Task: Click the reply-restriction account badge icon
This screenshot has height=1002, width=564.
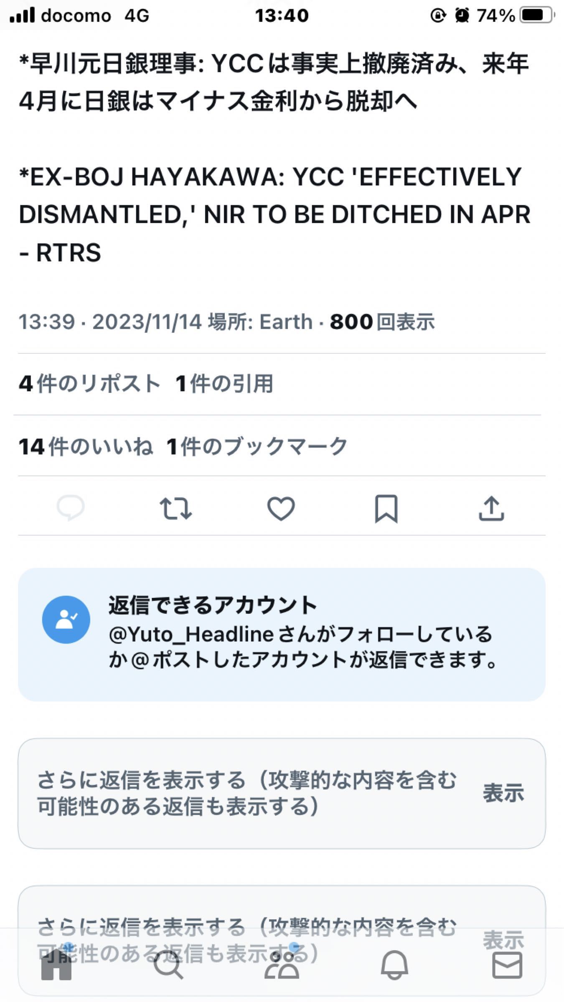Action: (x=67, y=619)
